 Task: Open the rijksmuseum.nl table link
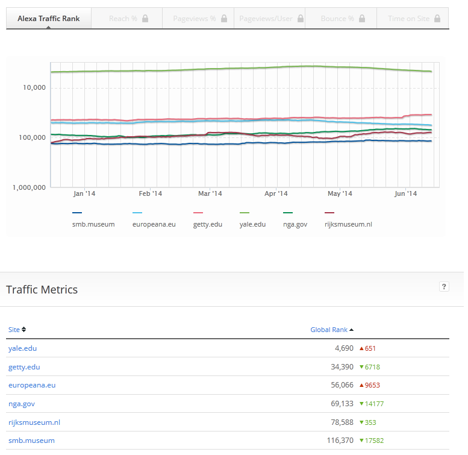(x=34, y=422)
